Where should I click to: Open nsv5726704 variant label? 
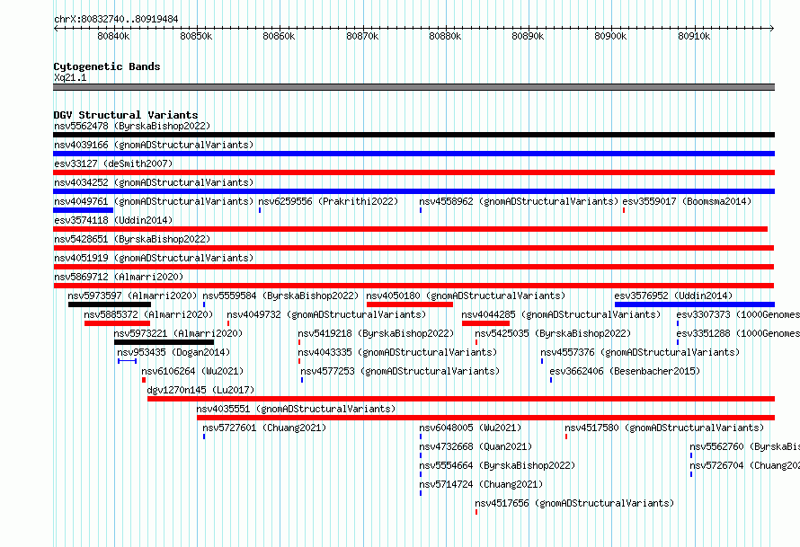tap(744, 465)
